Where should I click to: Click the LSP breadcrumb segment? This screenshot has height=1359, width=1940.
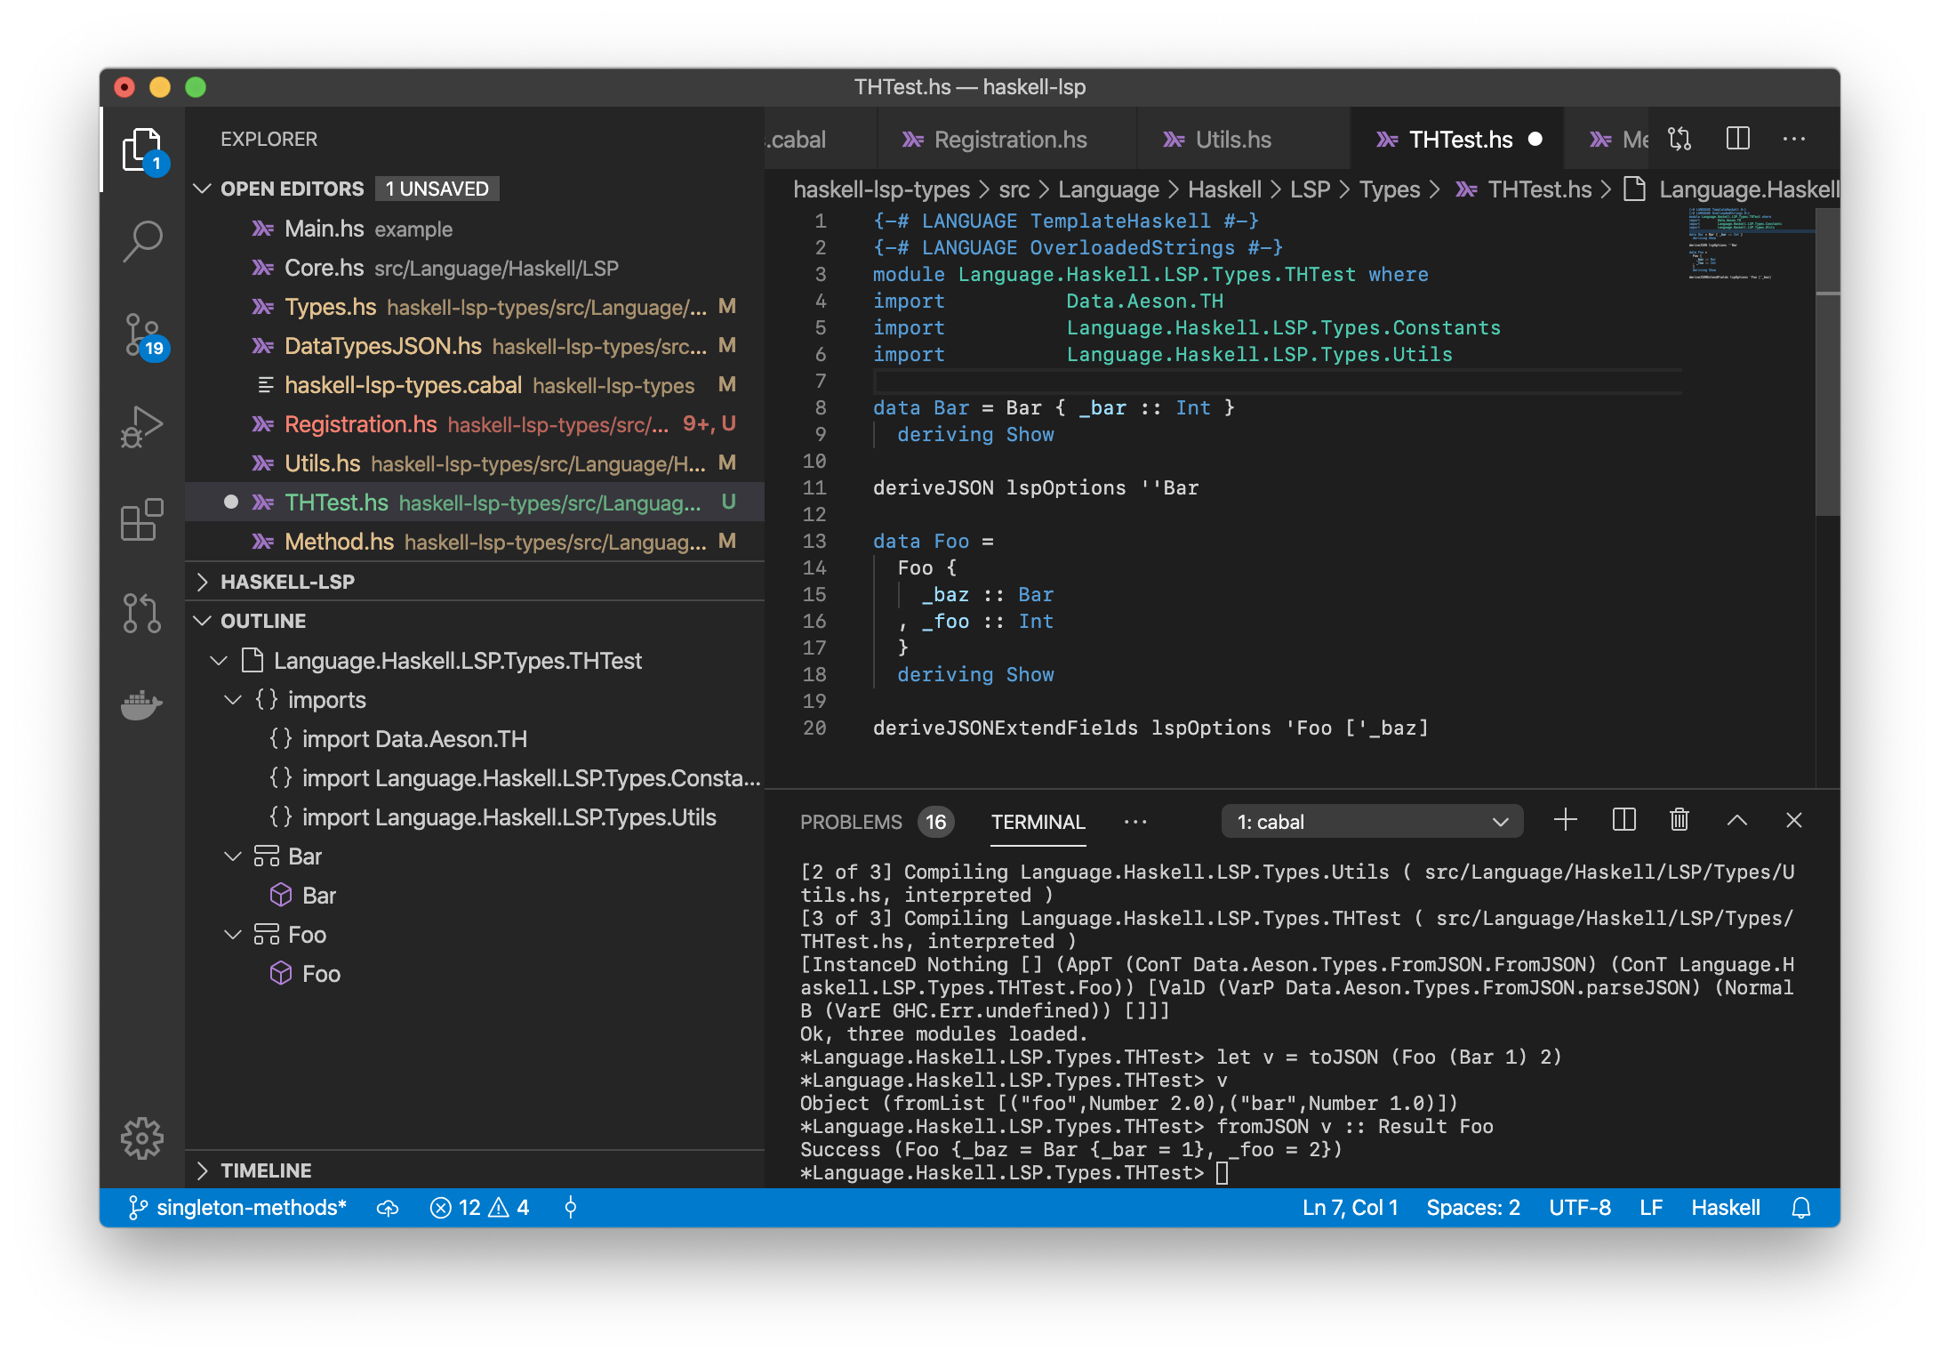1310,189
